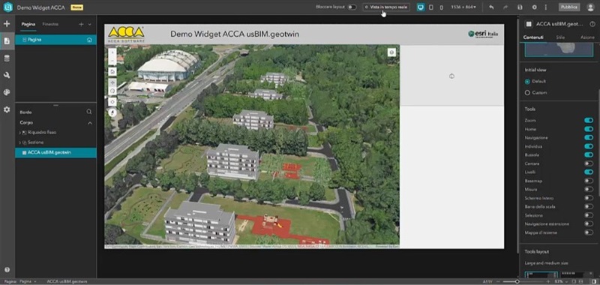Click the map Zoom in plus button
Viewport: 600px width, 285px height.
(x=112, y=52)
